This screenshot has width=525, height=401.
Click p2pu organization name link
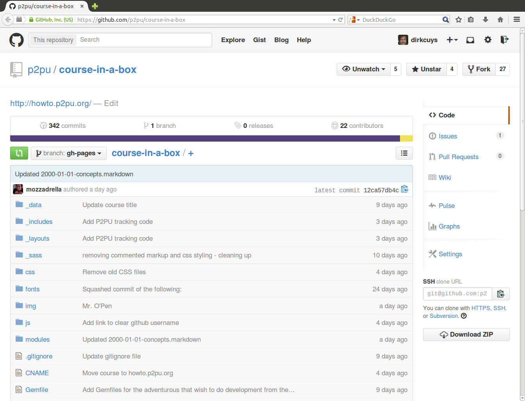[39, 70]
